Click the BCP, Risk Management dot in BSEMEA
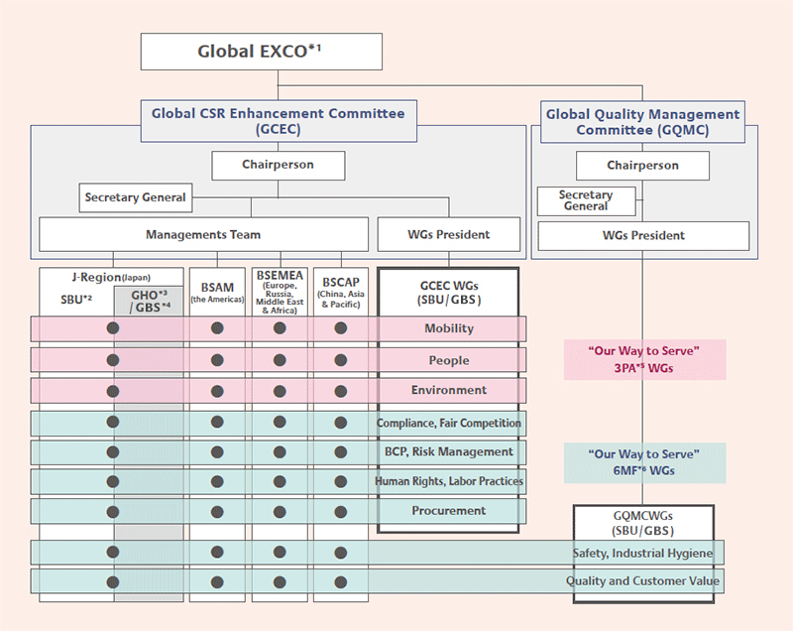This screenshot has width=793, height=631. click(x=280, y=451)
